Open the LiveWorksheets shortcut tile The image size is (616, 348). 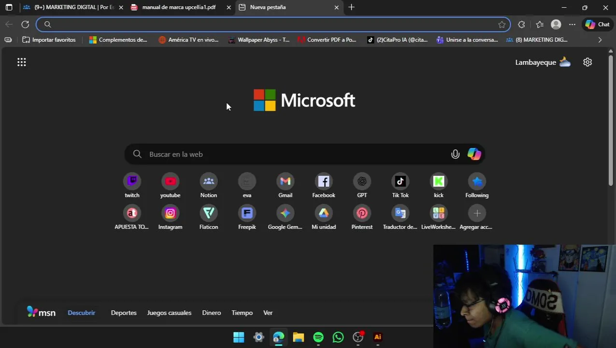(x=439, y=217)
